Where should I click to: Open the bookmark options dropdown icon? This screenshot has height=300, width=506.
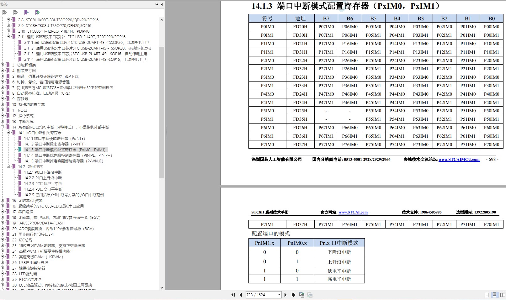pyautogui.click(x=37, y=13)
